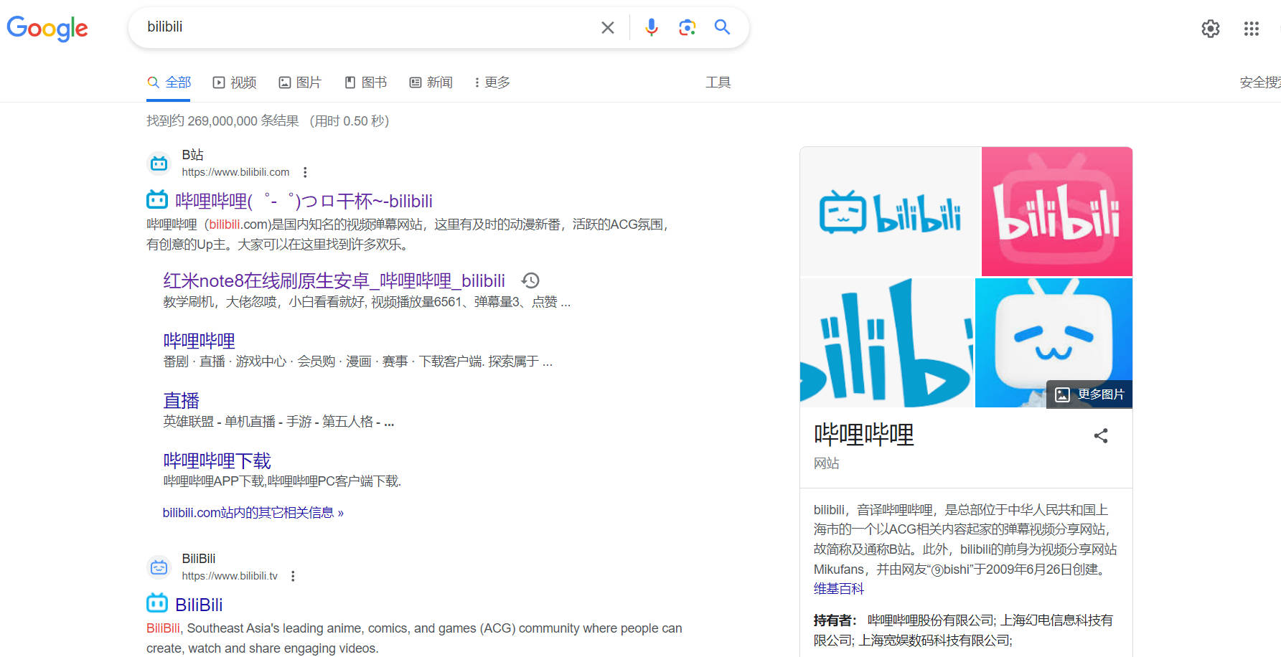Click the 网站 subtitle in panel
1281x657 pixels.
827,463
